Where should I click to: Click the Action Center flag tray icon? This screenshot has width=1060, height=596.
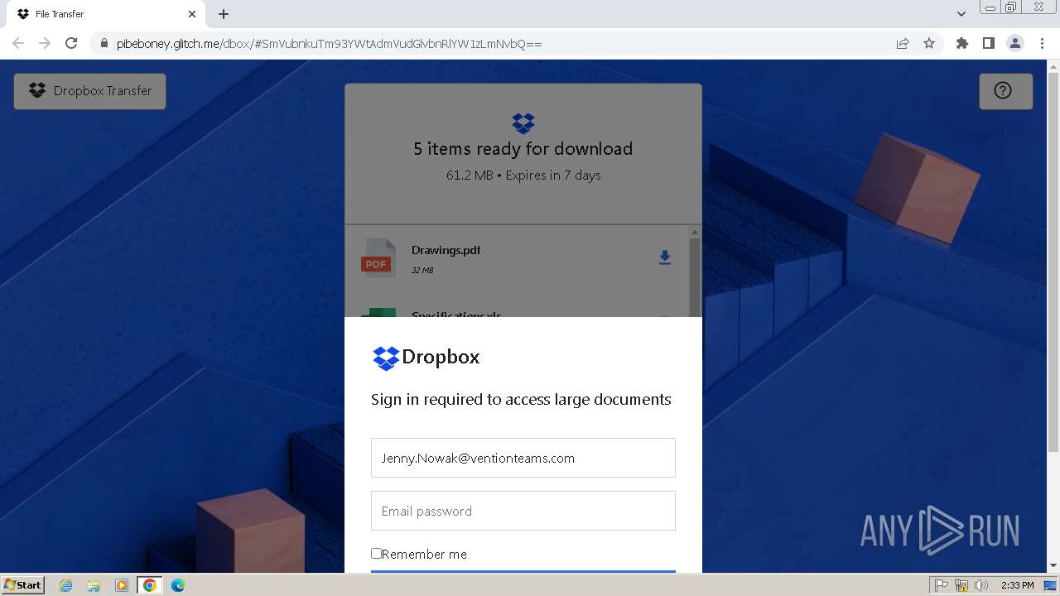coord(942,585)
